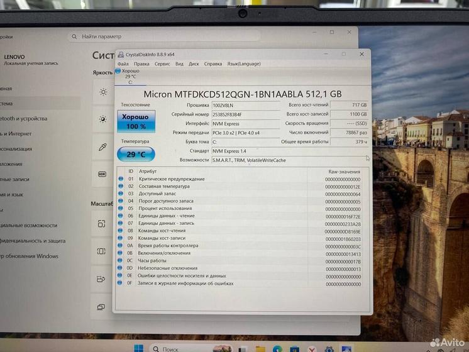Screen dimensions: 469x352
Task: Click status icon of Записи в журнале row
Action: coord(119,283)
